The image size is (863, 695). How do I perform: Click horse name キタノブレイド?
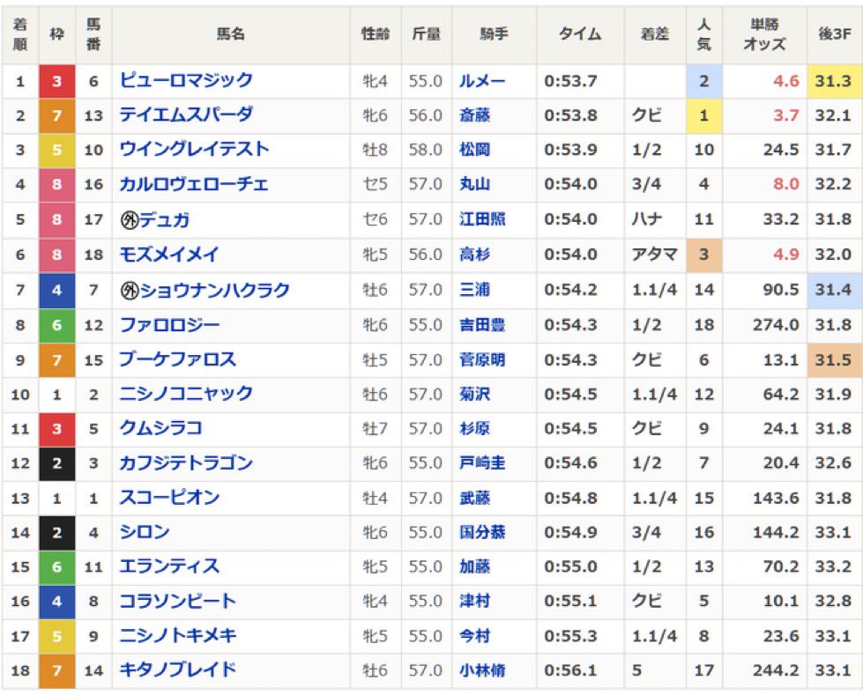click(178, 670)
